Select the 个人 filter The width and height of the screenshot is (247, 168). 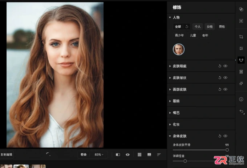click(x=198, y=27)
